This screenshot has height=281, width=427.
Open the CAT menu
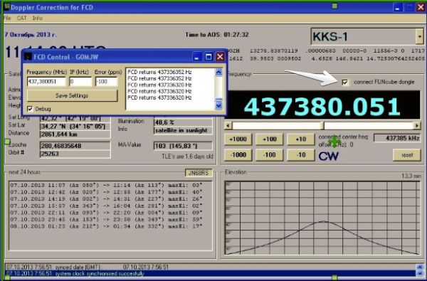click(22, 18)
